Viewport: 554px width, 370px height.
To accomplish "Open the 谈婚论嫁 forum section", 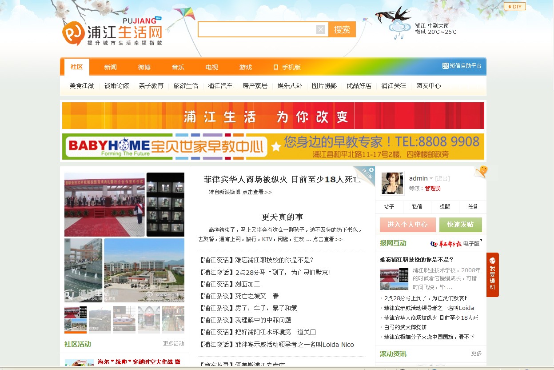I will [117, 86].
